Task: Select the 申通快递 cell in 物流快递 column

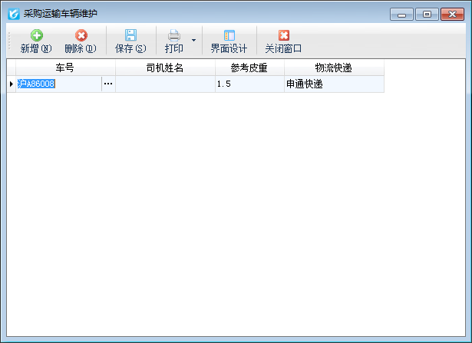Action: coord(333,84)
